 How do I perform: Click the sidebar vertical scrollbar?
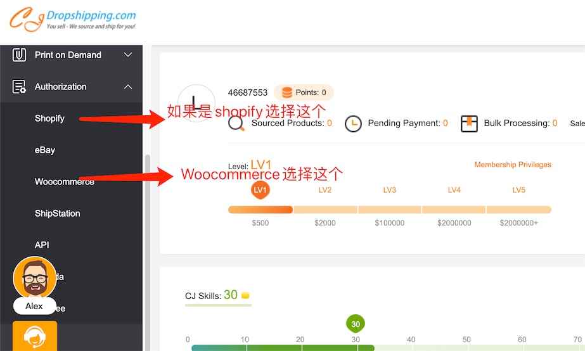[x=148, y=253]
